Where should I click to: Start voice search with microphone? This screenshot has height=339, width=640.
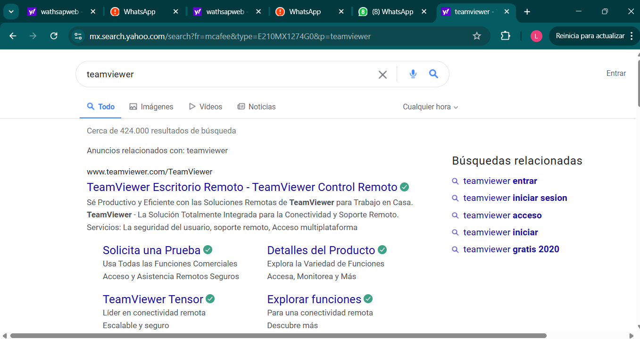413,74
